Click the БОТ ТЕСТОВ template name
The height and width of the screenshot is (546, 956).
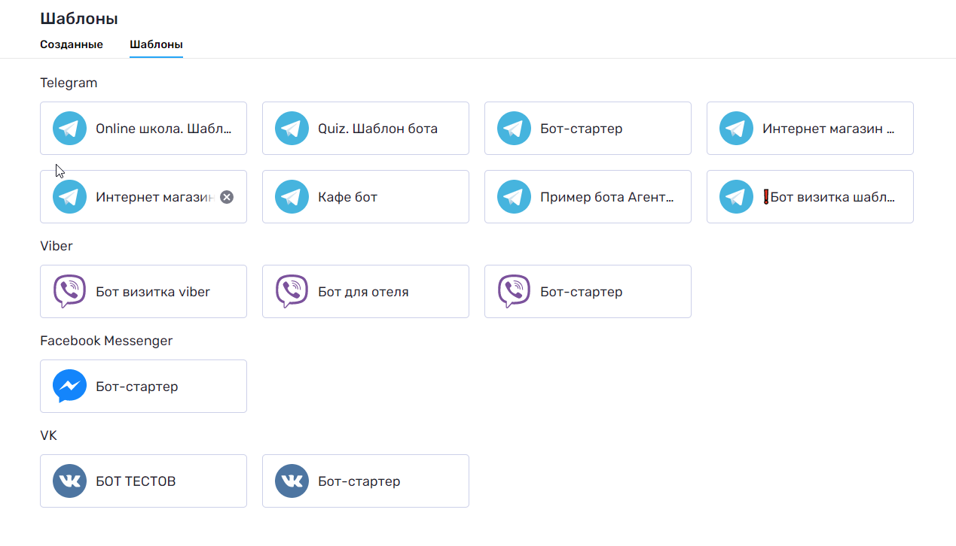tap(136, 481)
